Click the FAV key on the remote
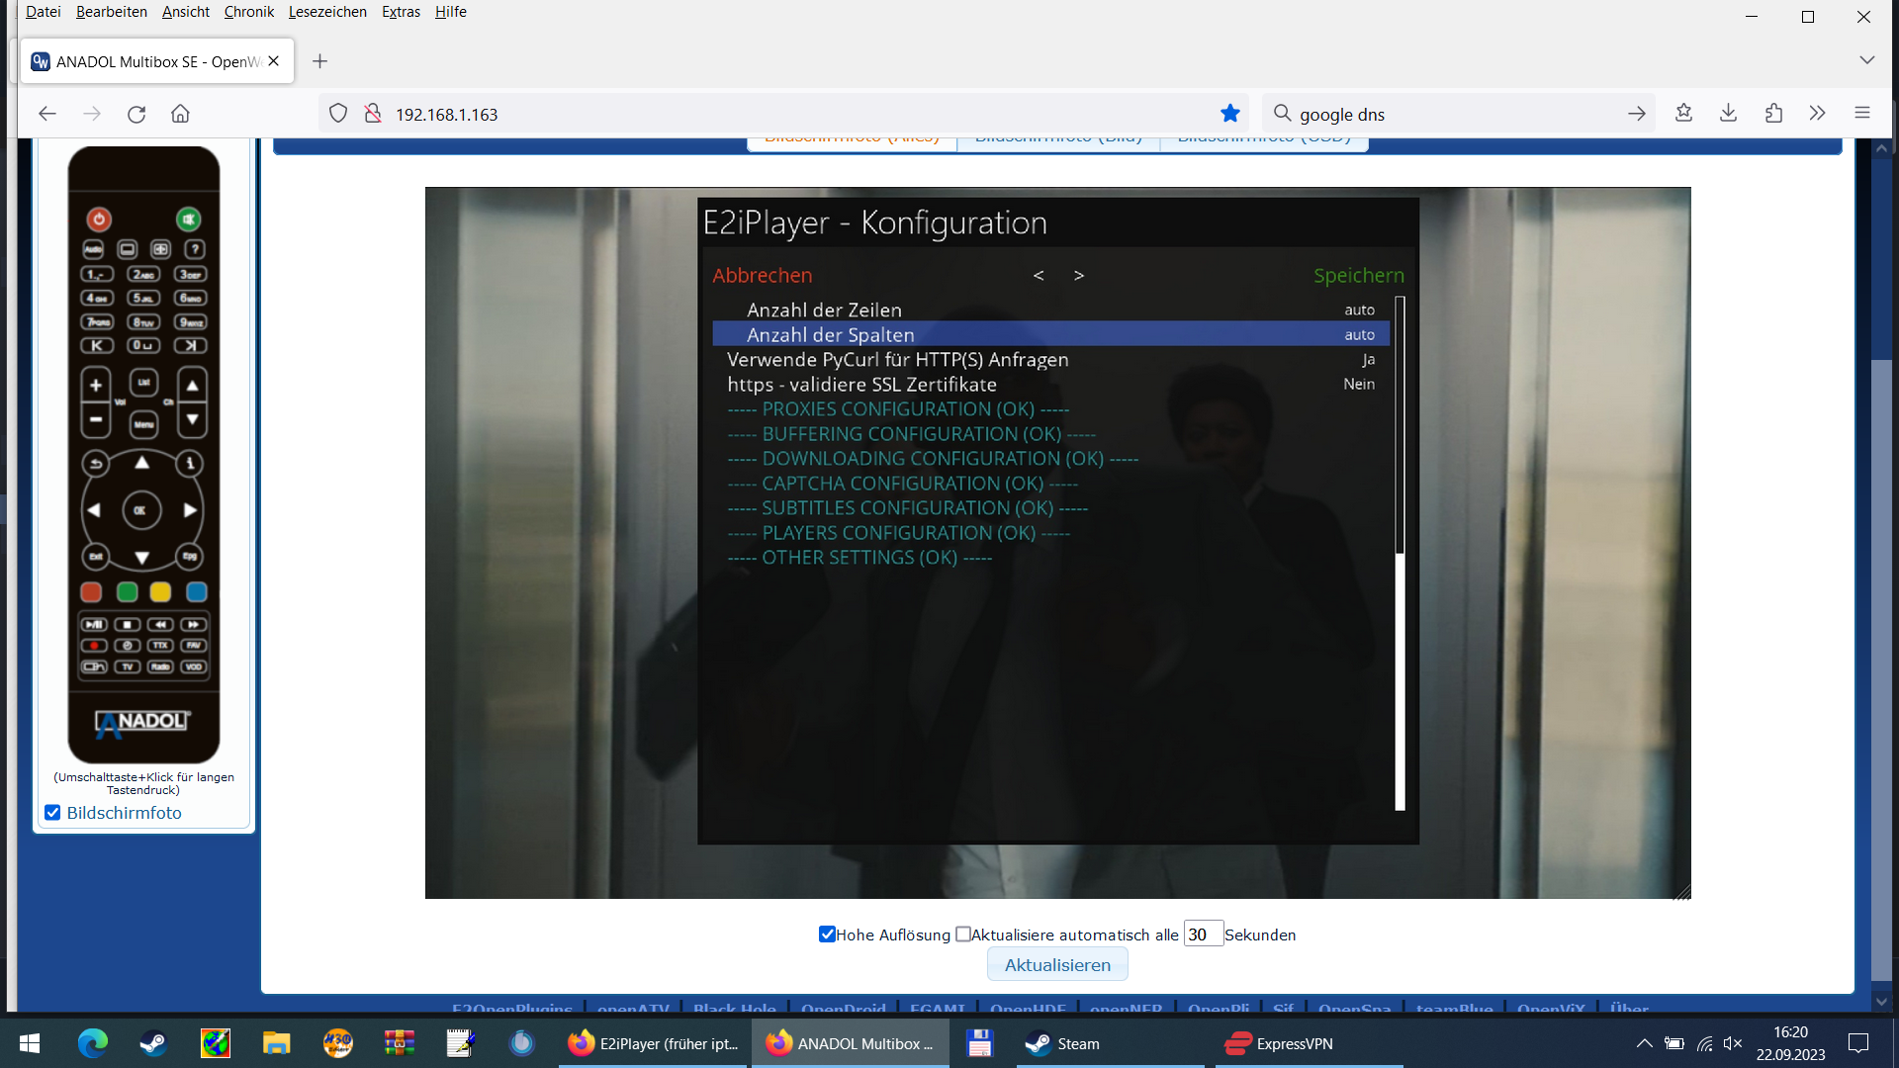 pyautogui.click(x=194, y=646)
